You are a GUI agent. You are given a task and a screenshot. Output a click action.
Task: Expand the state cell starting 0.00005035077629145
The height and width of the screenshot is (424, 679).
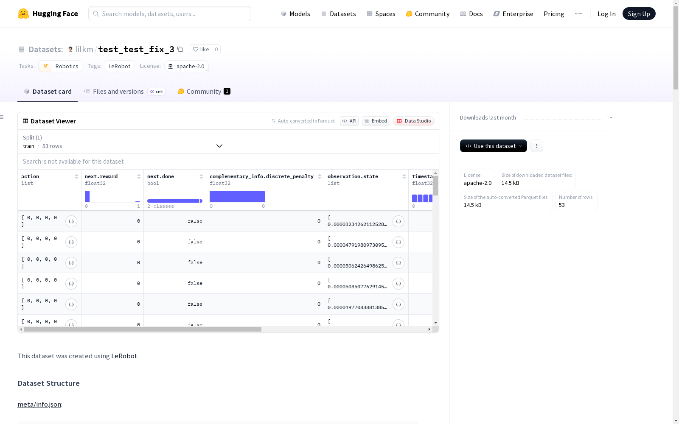(398, 284)
